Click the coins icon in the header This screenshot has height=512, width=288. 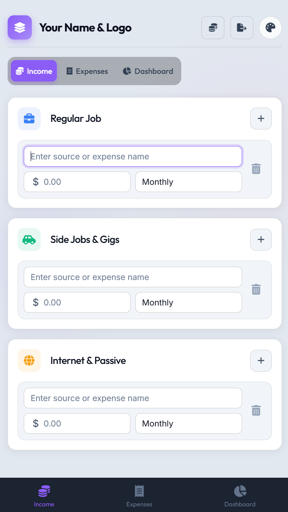click(x=213, y=28)
